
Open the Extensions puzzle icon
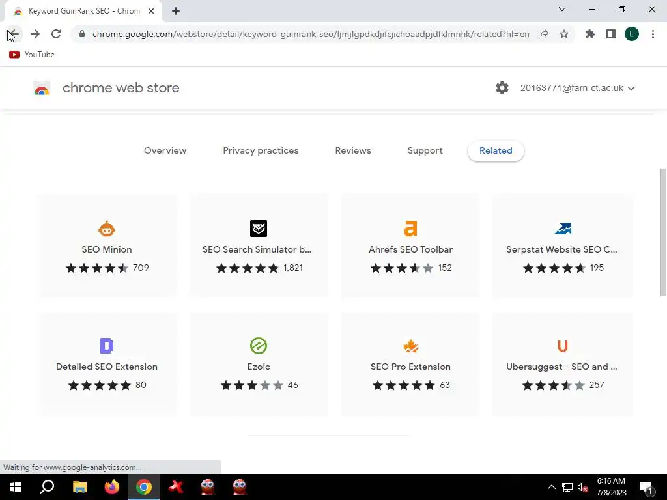click(x=590, y=34)
